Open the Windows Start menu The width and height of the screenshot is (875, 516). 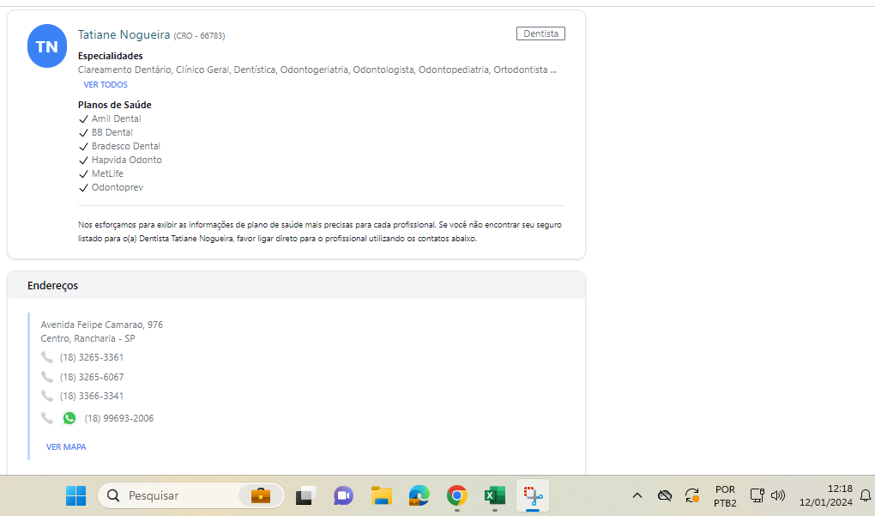[x=75, y=495]
